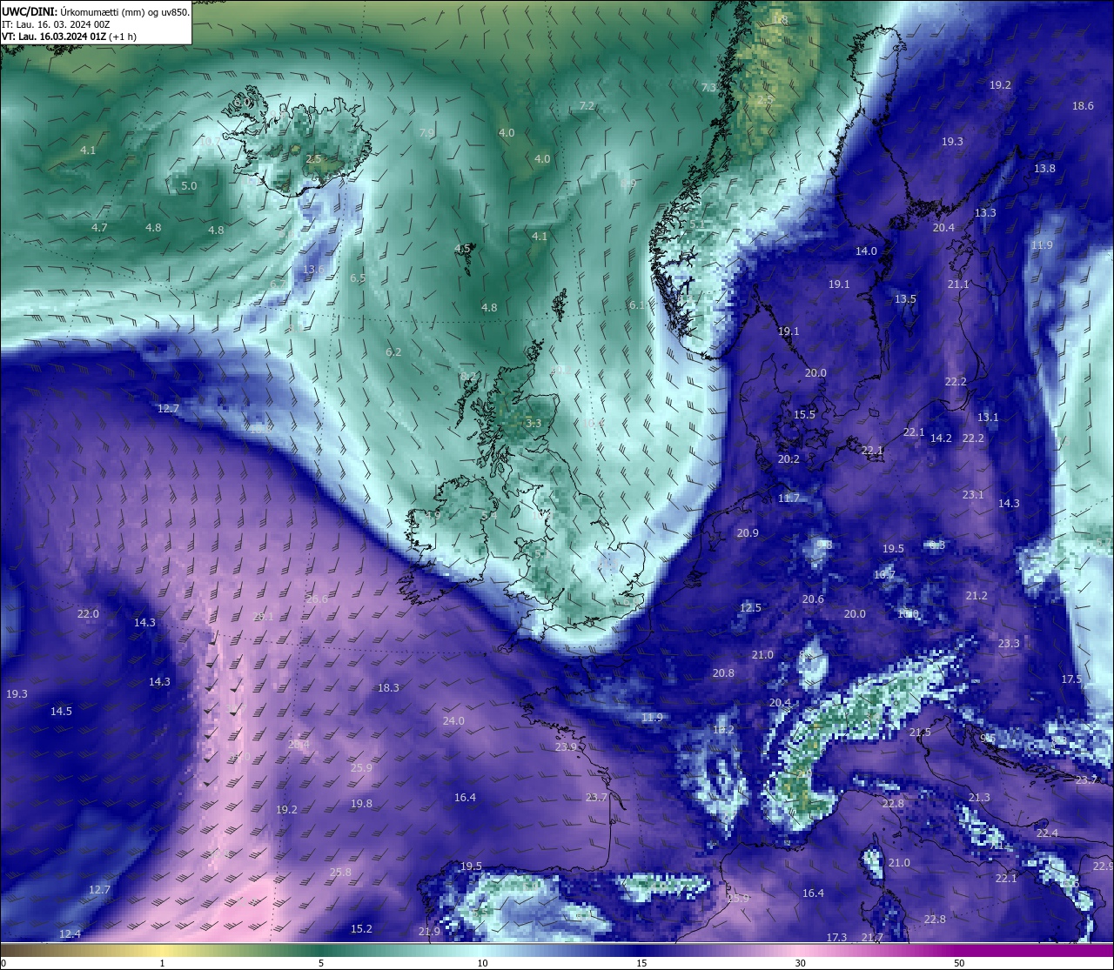Click the 21.9 value label
This screenshot has height=970, width=1114.
point(429,932)
